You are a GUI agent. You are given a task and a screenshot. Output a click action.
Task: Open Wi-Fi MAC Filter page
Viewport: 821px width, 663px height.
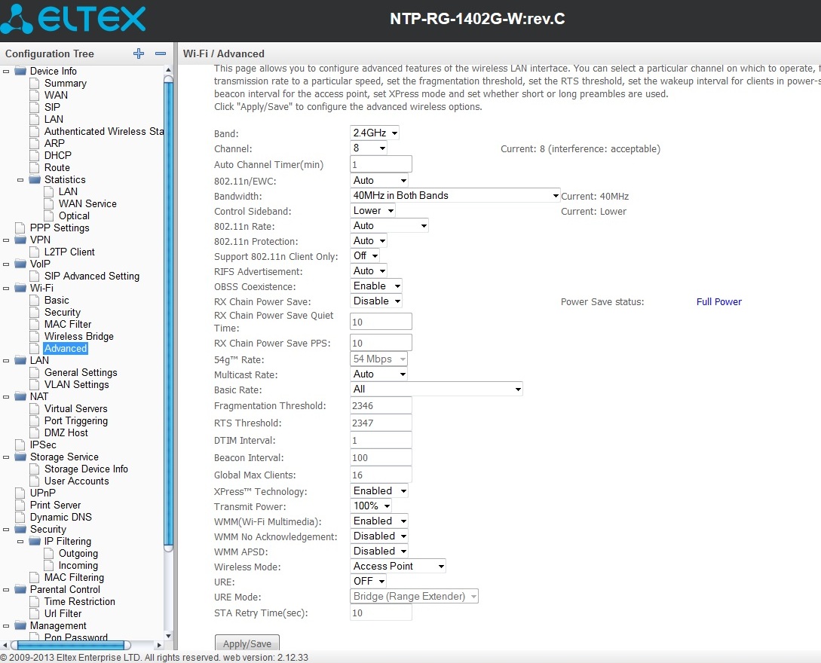pyautogui.click(x=68, y=324)
